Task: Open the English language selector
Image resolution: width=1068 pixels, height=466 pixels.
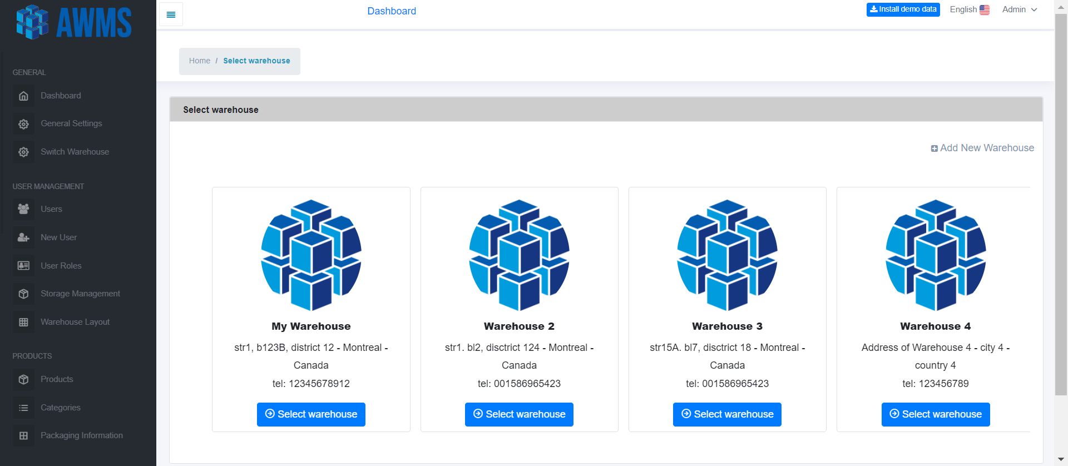Action: [970, 9]
